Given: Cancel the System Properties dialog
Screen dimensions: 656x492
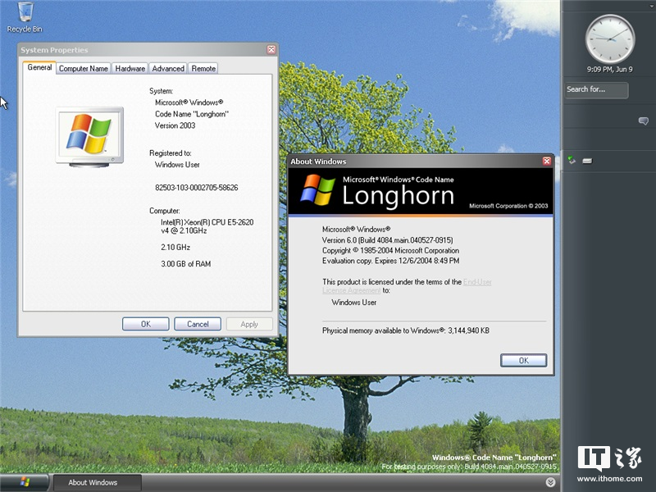Looking at the screenshot, I should [x=198, y=324].
